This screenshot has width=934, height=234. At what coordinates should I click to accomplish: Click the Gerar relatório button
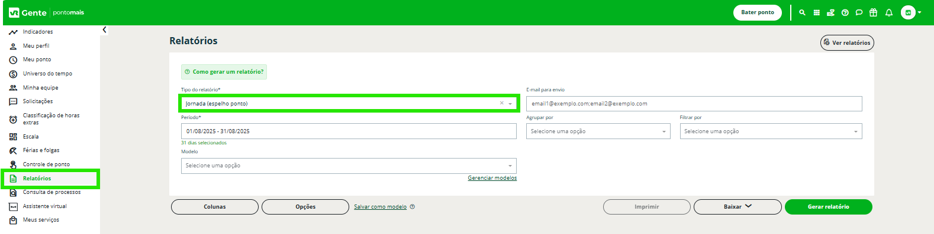click(829, 207)
